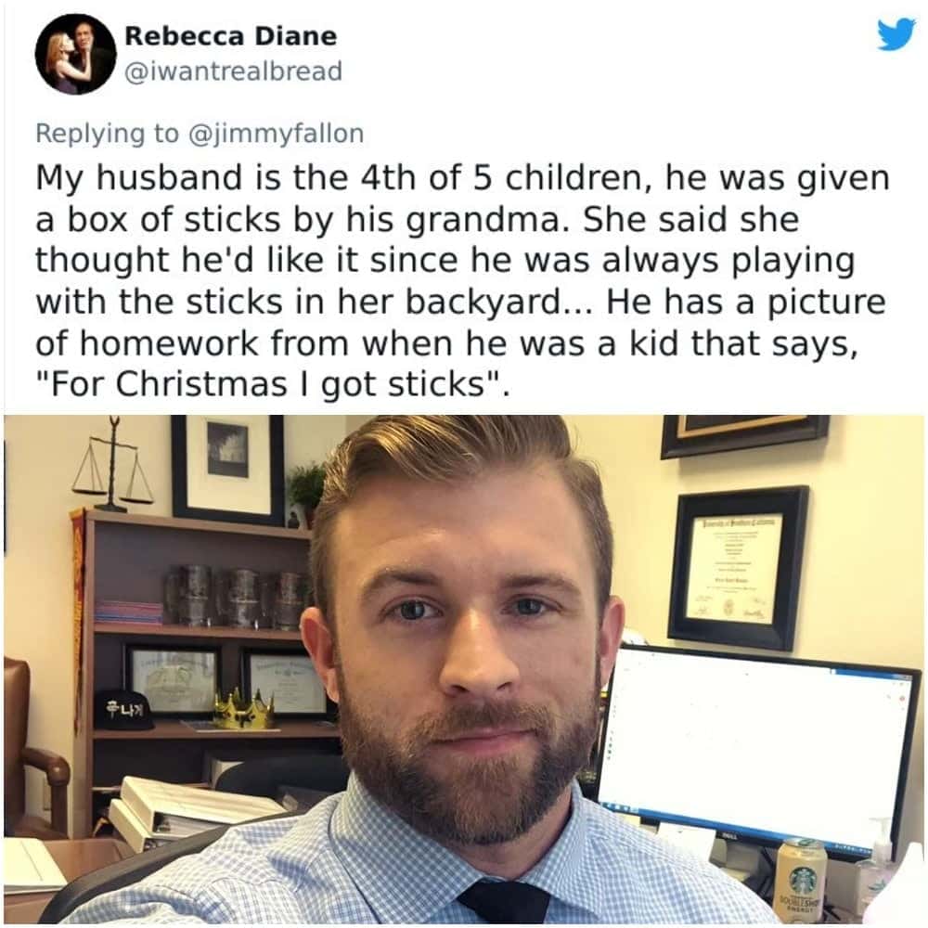This screenshot has width=928, height=928.
Task: Click the glass mugs on the shelf
Action: click(237, 597)
